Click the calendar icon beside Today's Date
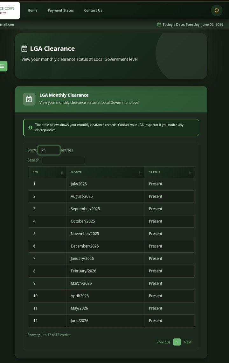 coord(159,24)
